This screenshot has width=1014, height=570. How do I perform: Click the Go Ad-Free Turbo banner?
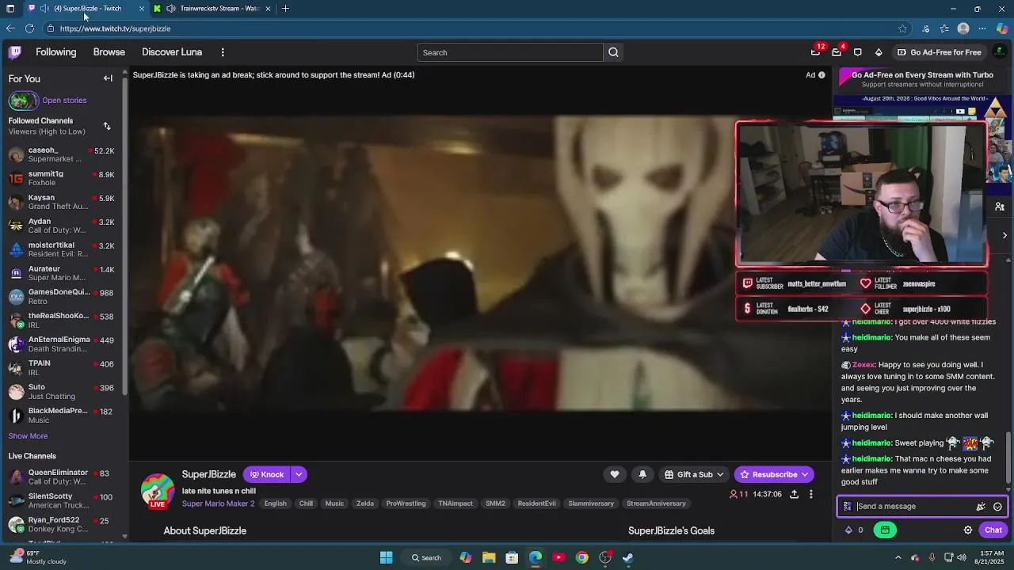[922, 79]
